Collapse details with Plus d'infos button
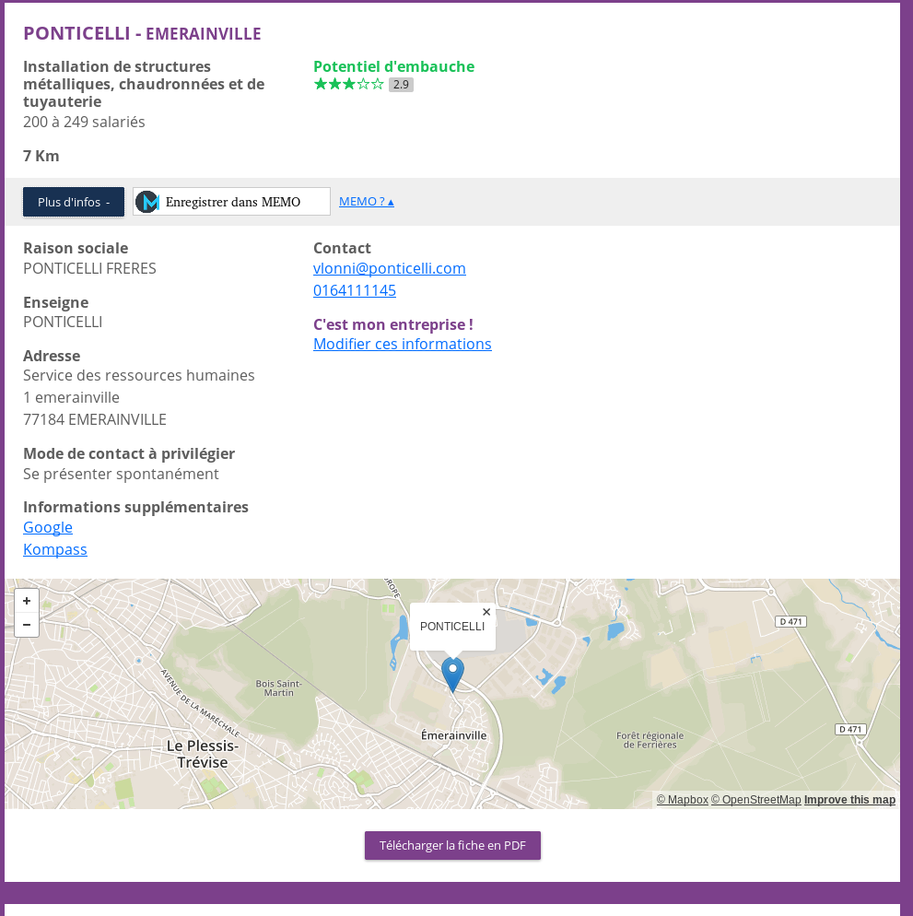 (x=74, y=202)
